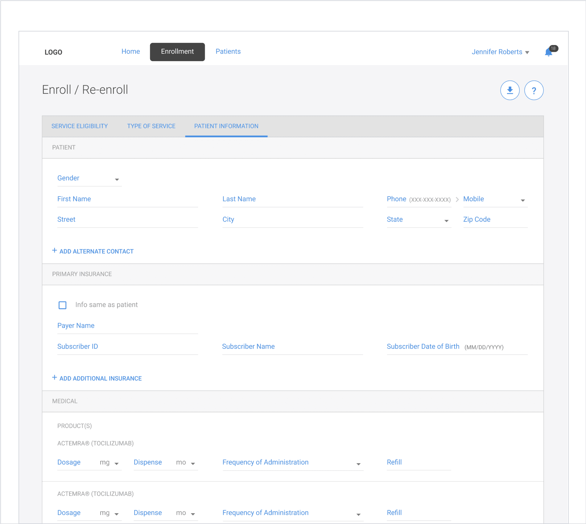Switch to the Service Eligibility tab
This screenshot has height=524, width=586.
click(x=80, y=126)
